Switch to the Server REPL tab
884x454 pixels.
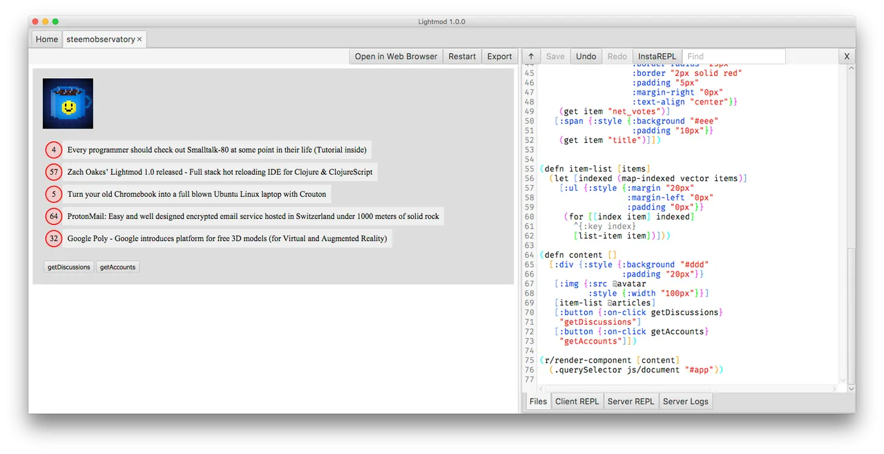point(631,401)
